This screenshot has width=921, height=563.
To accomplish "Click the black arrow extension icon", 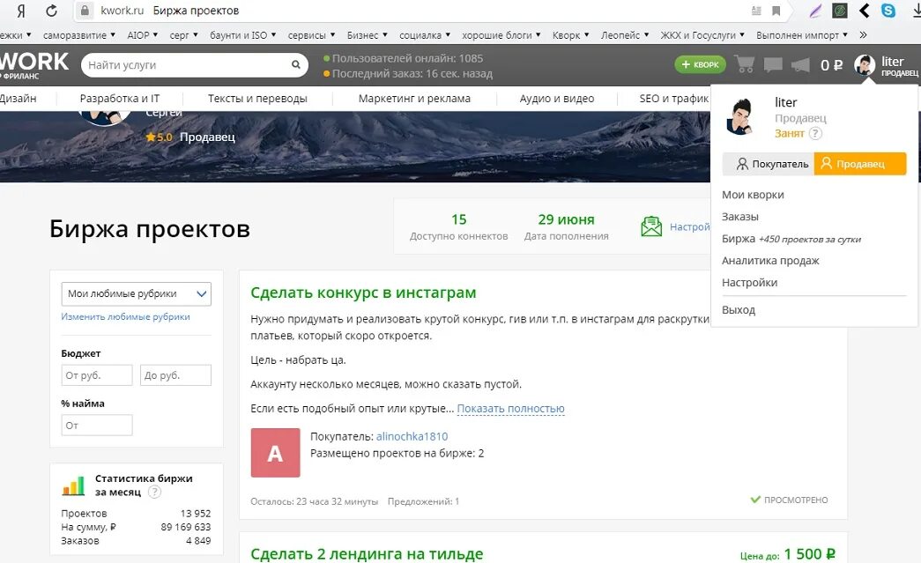I will pos(864,11).
